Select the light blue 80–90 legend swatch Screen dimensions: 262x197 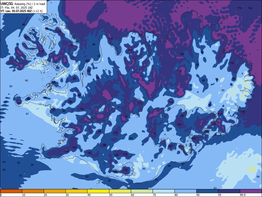point(185,191)
